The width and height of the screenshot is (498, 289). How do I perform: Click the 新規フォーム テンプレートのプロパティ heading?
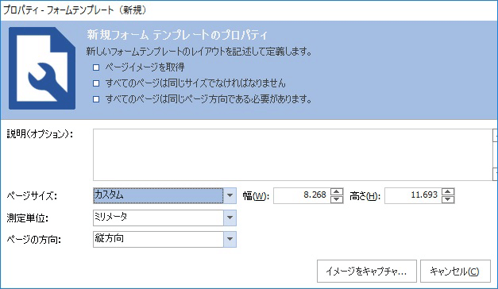pos(177,35)
